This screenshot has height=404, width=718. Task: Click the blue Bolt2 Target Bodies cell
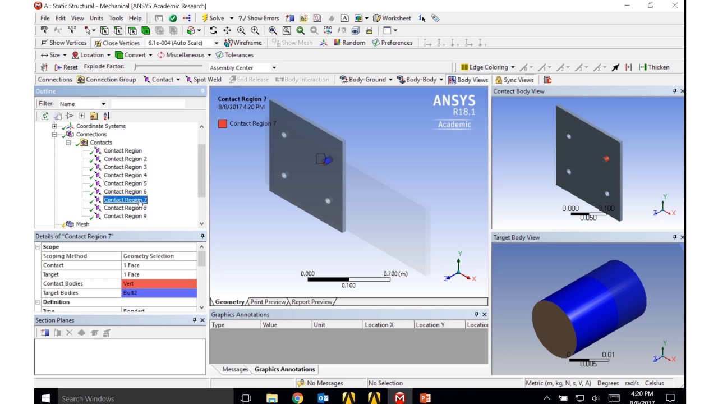click(x=159, y=293)
